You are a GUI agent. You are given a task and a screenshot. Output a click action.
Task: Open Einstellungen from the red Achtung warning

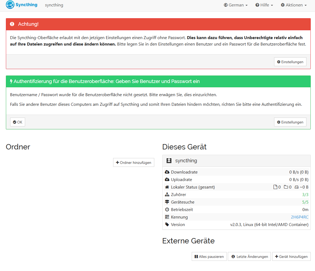pyautogui.click(x=290, y=62)
